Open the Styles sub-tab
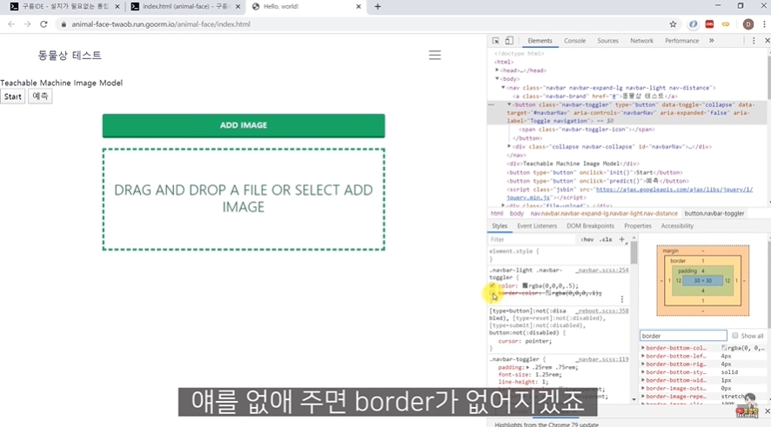 pos(499,226)
